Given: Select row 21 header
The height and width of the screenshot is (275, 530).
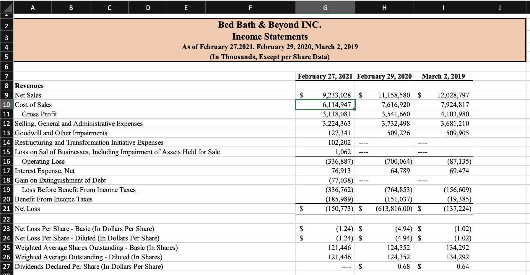Looking at the screenshot, I should point(6,209).
